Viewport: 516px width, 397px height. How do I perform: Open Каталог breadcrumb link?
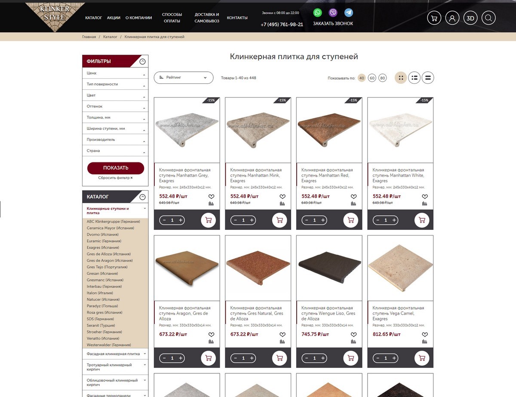coord(110,37)
